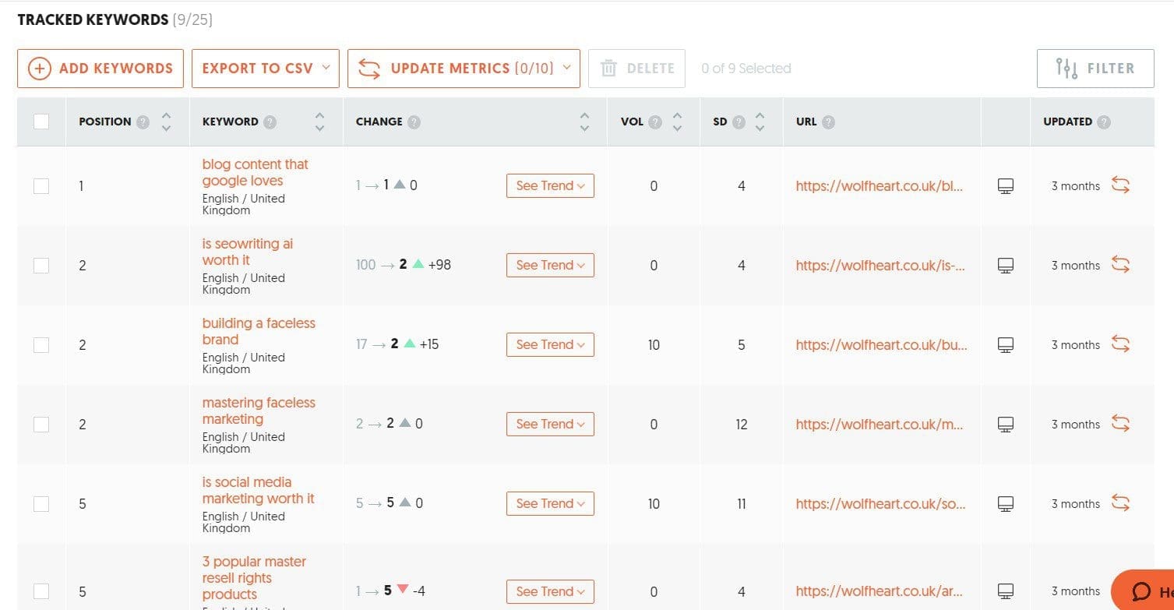
Task: Open keyword link mastering faceless marketing
Action: 259,411
